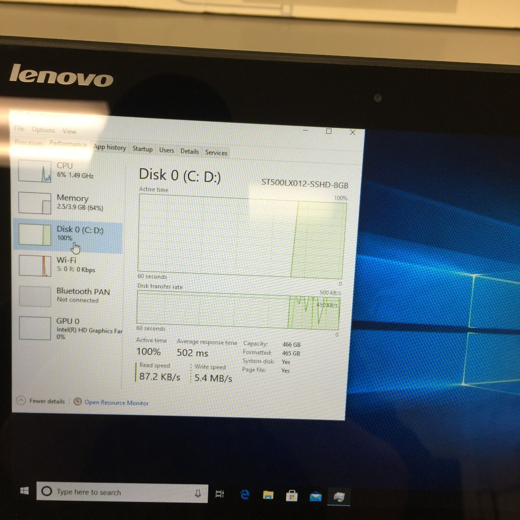Image resolution: width=520 pixels, height=520 pixels.
Task: Close the Task Manager window
Action: point(353,132)
